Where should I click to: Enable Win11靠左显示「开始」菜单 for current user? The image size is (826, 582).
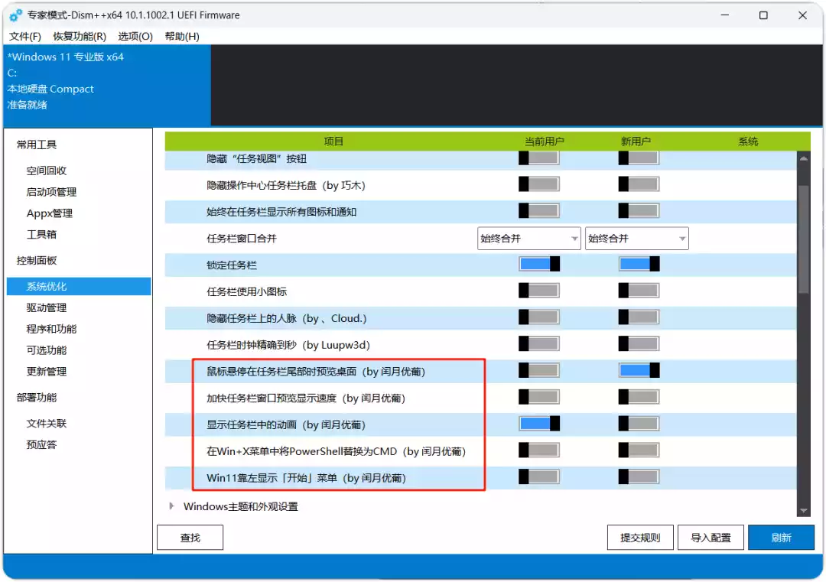(539, 476)
